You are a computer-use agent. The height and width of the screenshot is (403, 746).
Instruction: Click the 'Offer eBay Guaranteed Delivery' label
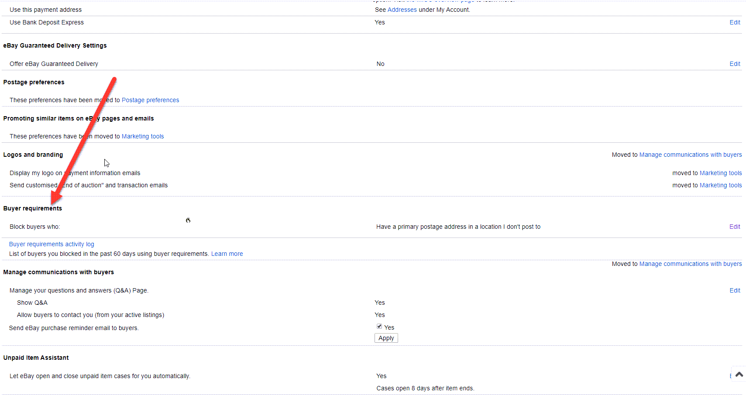tap(54, 64)
